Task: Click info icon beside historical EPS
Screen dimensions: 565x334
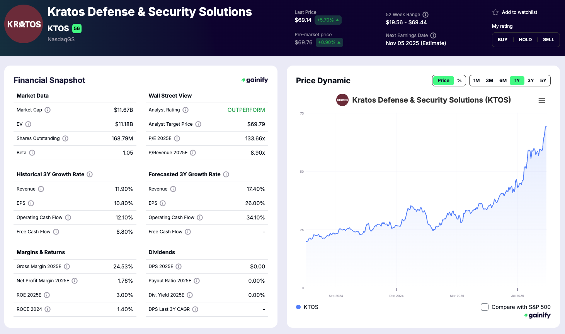Action: click(x=31, y=203)
